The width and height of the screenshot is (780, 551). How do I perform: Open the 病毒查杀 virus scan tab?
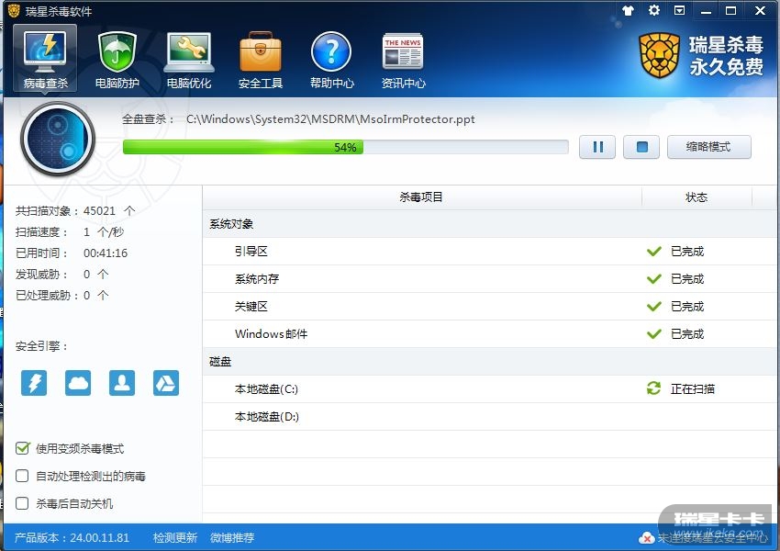click(45, 58)
